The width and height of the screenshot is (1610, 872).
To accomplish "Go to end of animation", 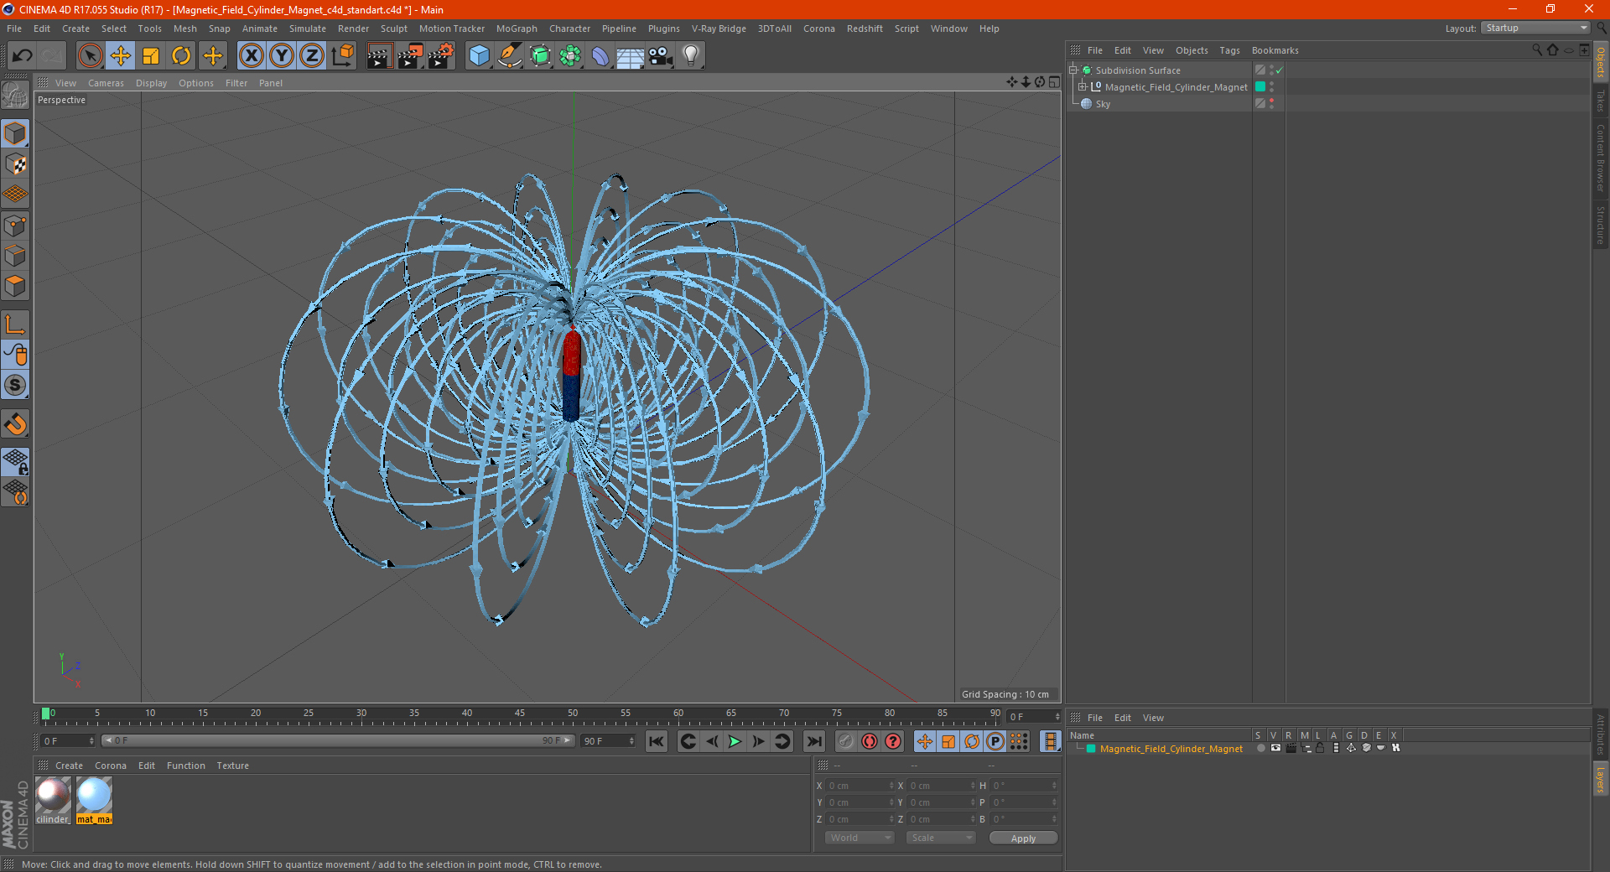I will coord(813,741).
